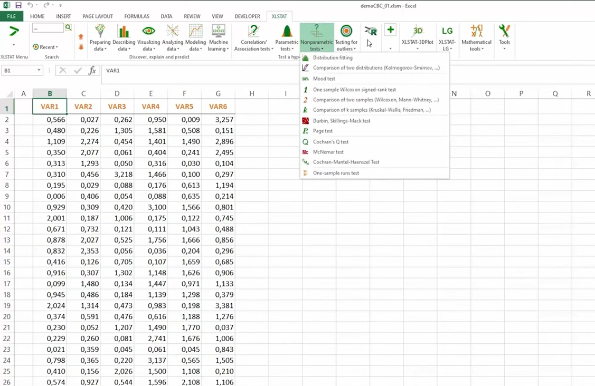This screenshot has height=386, width=595.
Task: Click the Visualizing data eye icon
Action: 148,32
